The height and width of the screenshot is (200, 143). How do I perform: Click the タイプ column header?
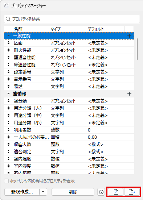coord(68,29)
